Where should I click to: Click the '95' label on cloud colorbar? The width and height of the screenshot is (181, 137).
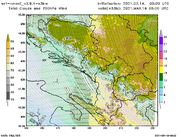coord(12,49)
